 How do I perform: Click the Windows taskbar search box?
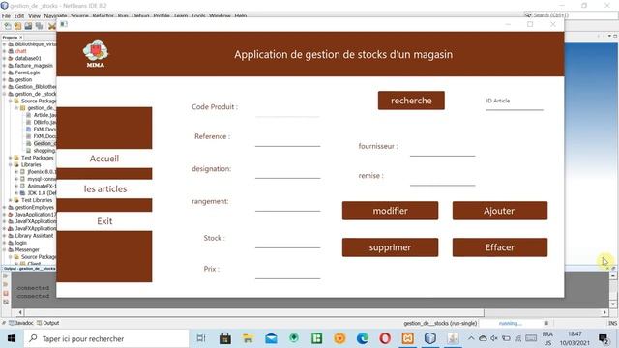tap(105, 338)
